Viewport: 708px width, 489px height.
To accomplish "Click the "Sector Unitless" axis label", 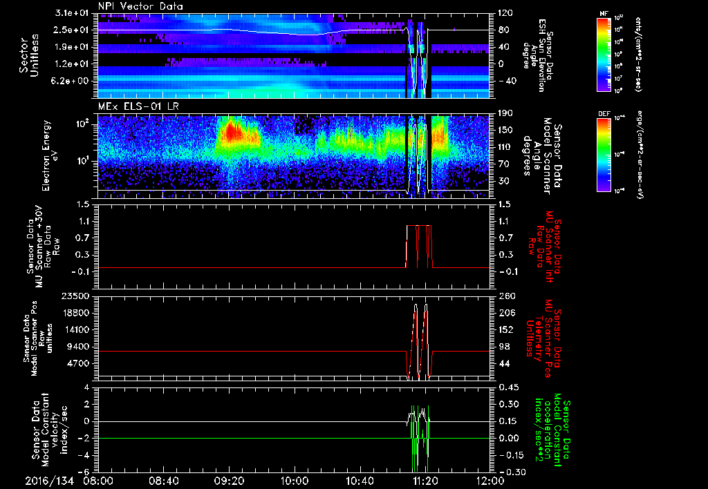I will point(29,55).
